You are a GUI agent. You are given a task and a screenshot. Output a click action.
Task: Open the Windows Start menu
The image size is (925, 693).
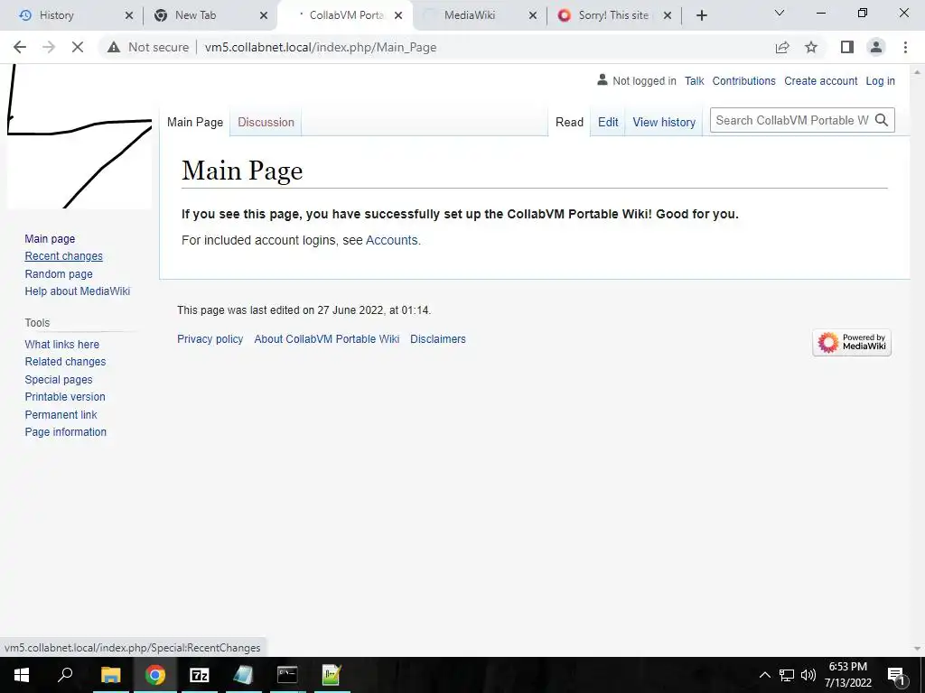[22, 675]
